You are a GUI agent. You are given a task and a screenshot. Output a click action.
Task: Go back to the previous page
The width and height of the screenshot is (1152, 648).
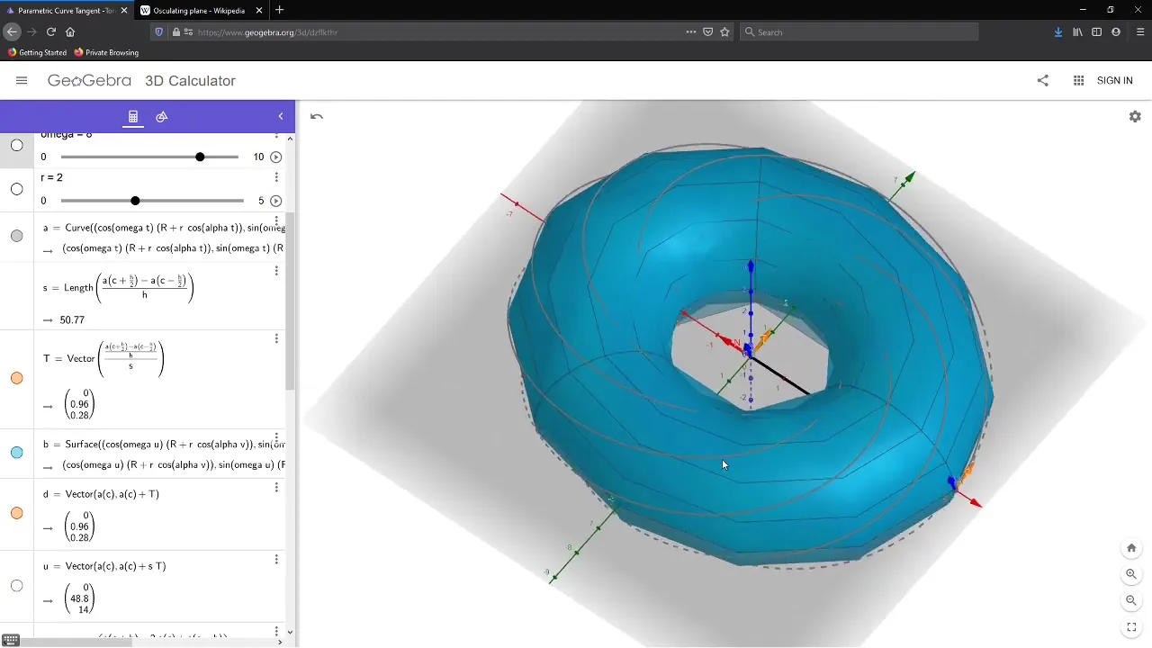point(12,31)
